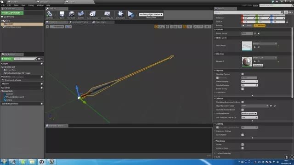Click the Compile toolbar icon

[49, 14]
